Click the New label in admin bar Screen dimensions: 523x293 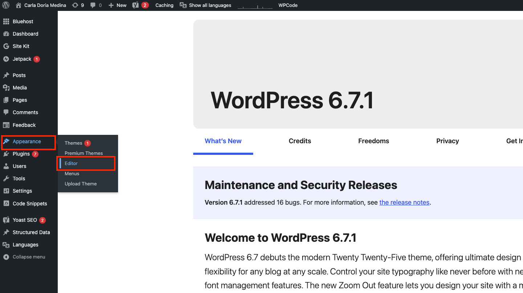click(122, 5)
